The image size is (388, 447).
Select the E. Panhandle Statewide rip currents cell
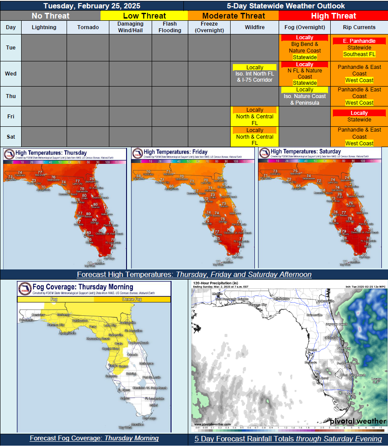point(359,47)
